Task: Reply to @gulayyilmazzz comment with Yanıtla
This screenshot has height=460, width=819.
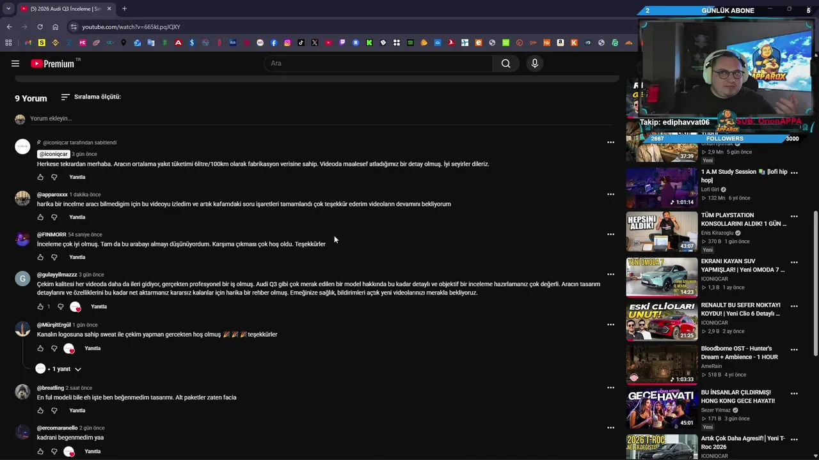Action: point(99,307)
